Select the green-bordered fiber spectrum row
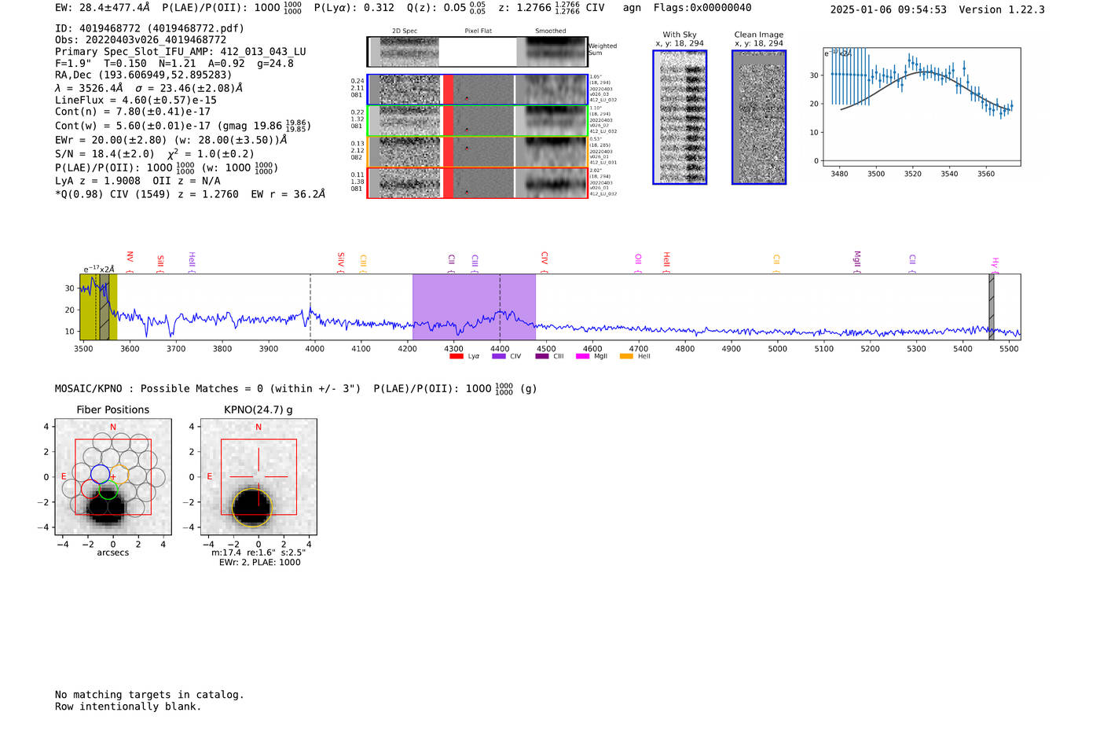This screenshot has width=1100, height=749. pyautogui.click(x=478, y=121)
